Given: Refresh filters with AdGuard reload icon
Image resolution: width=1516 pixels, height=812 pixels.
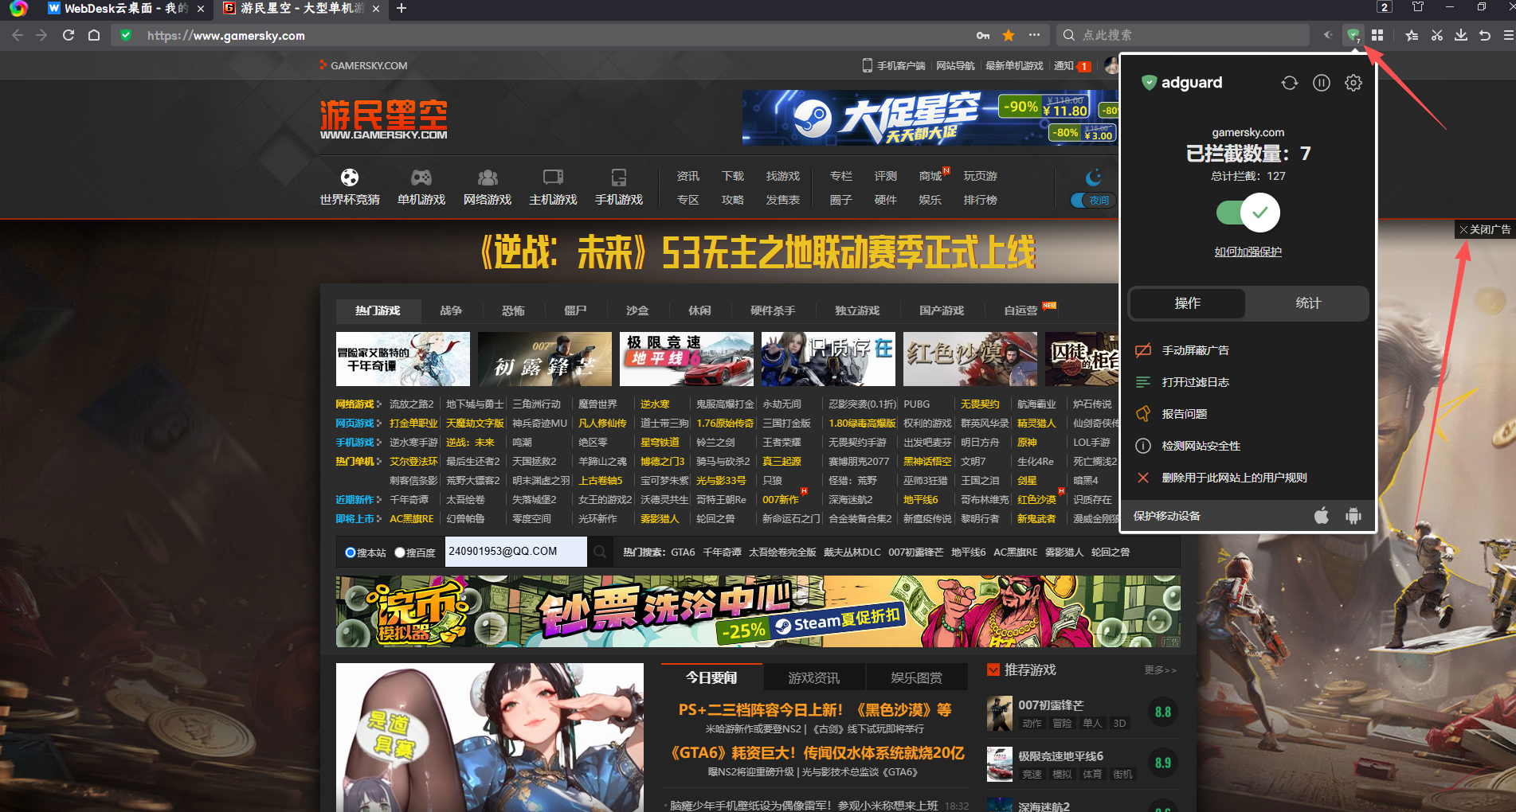Looking at the screenshot, I should tap(1289, 83).
